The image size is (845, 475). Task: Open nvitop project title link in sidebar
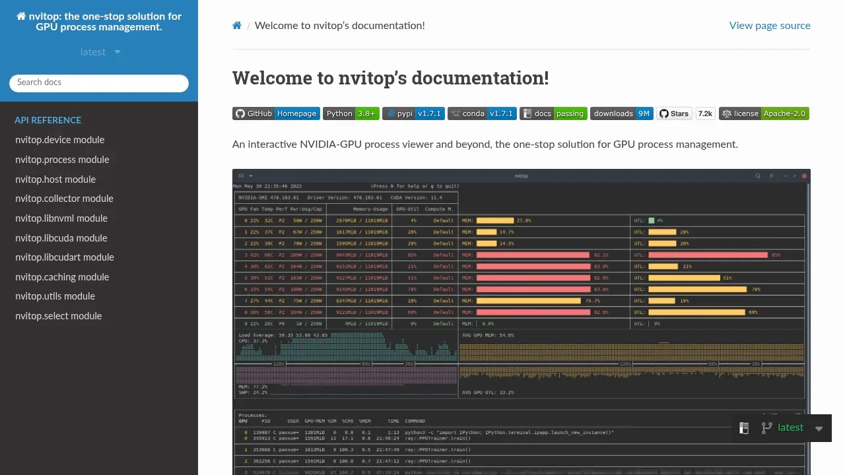click(x=99, y=22)
